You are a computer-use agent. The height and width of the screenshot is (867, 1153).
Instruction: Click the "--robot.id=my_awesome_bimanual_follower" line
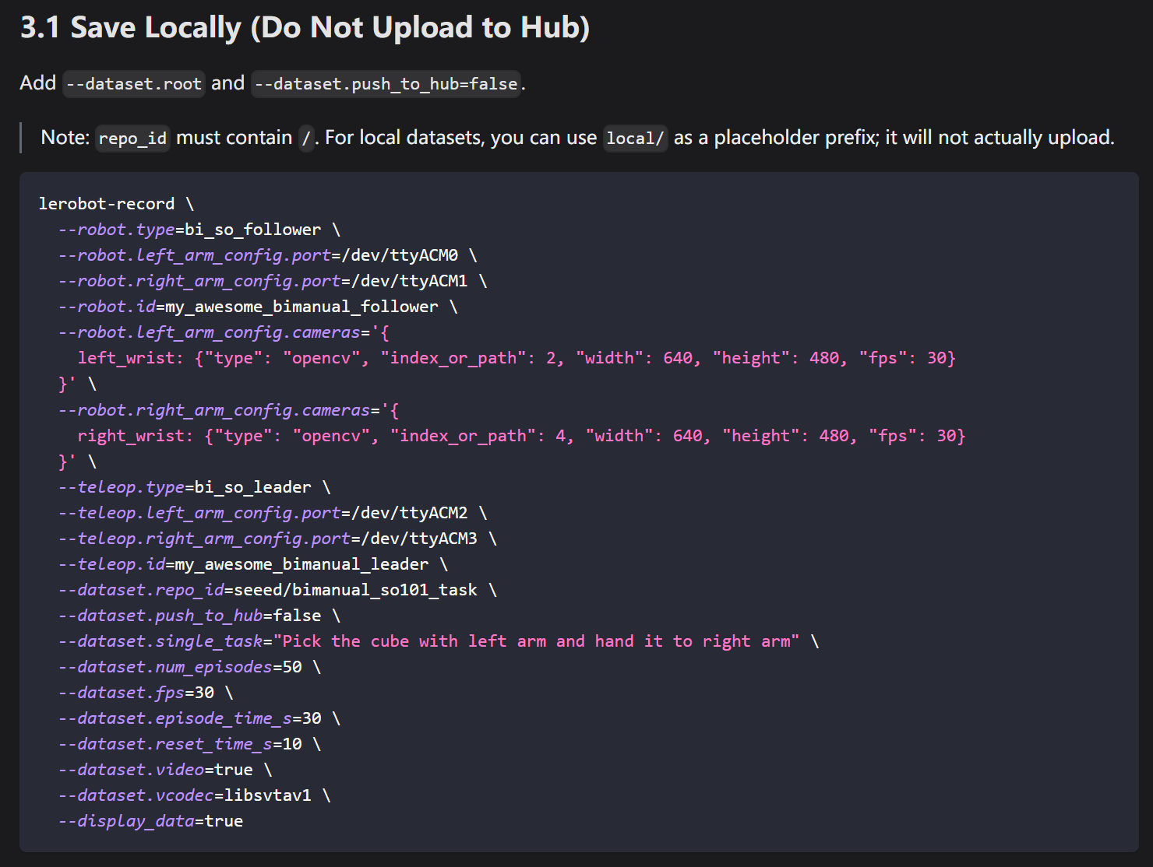[x=258, y=307]
